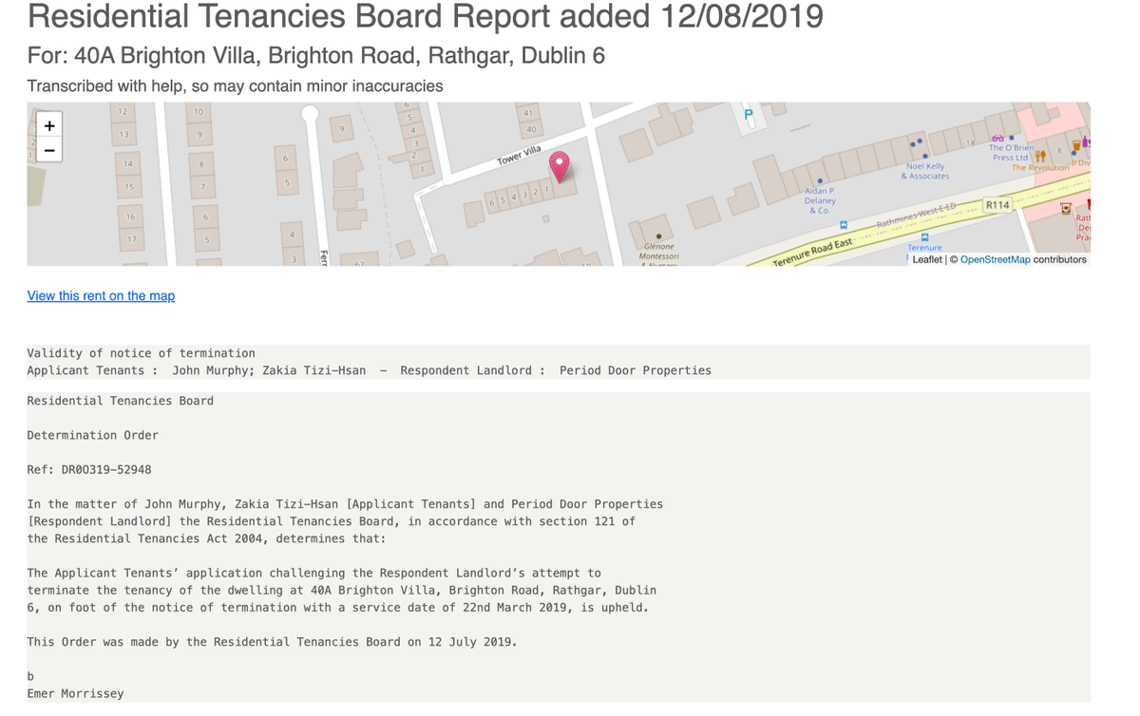The image size is (1140, 716).
Task: Open the 'View this rent on the map' link
Action: pos(101,295)
